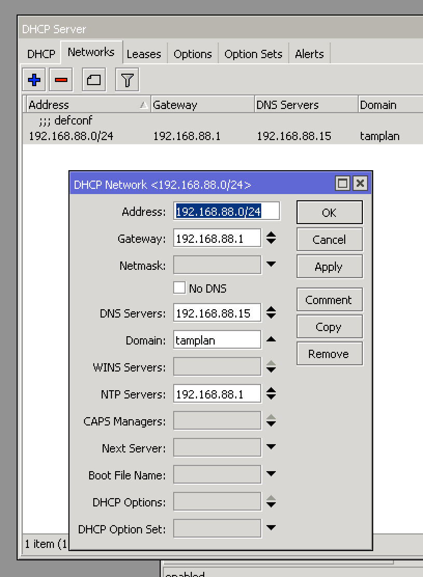Click the 'tamplan' domain cell in table
Screen dimensions: 423x577
click(x=379, y=136)
